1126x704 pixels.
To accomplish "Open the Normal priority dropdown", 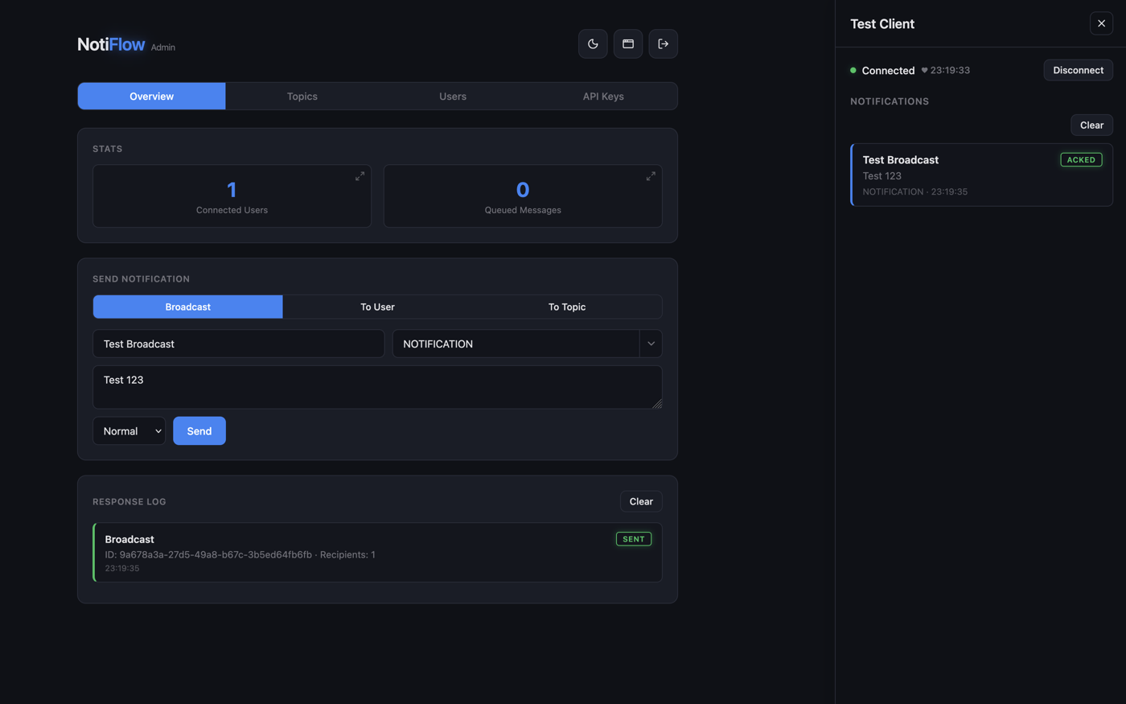I will point(129,431).
